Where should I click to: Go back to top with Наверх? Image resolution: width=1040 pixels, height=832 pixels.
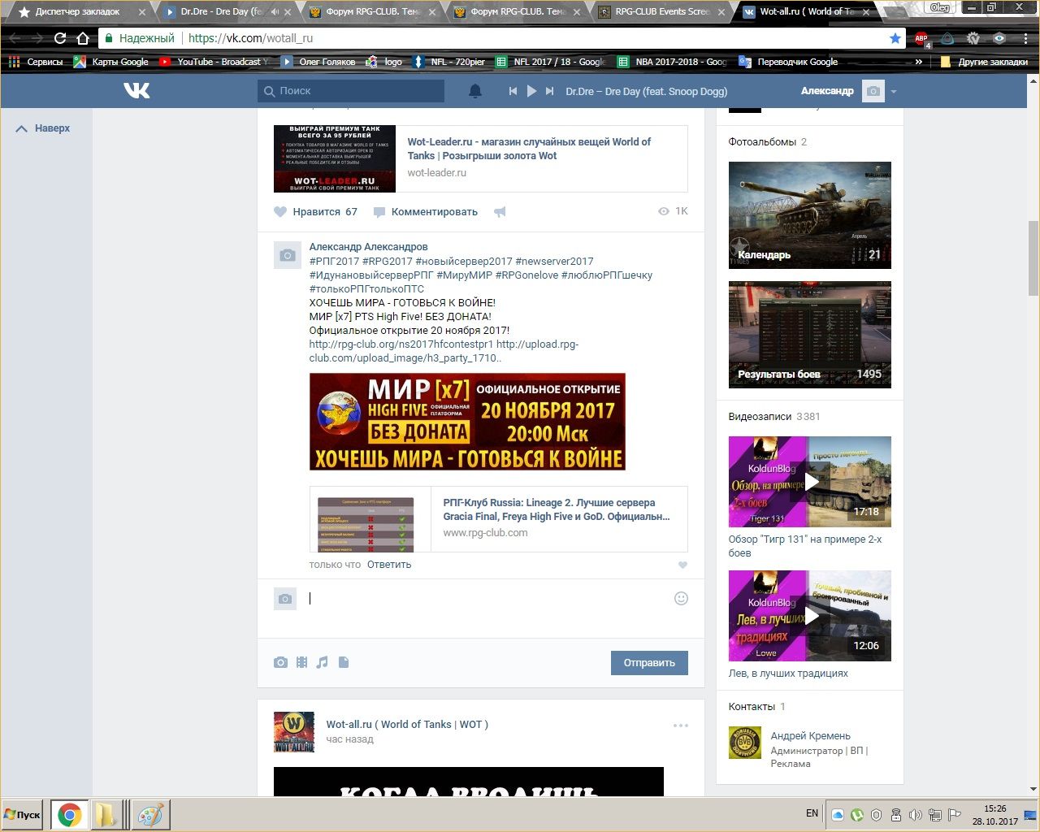44,128
